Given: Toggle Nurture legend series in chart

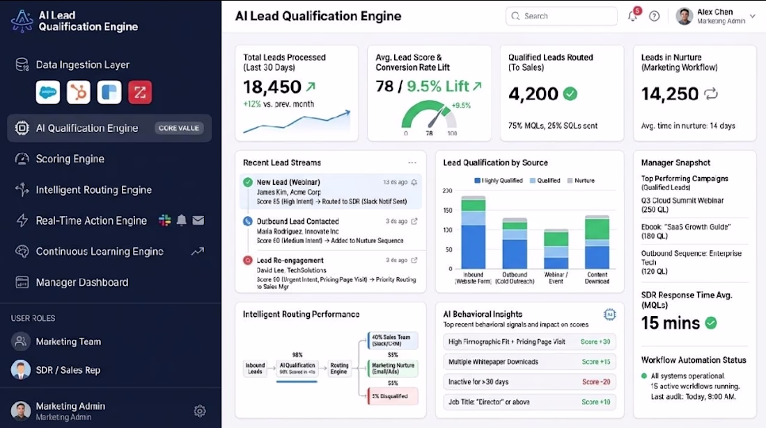Looking at the screenshot, I should click(581, 181).
